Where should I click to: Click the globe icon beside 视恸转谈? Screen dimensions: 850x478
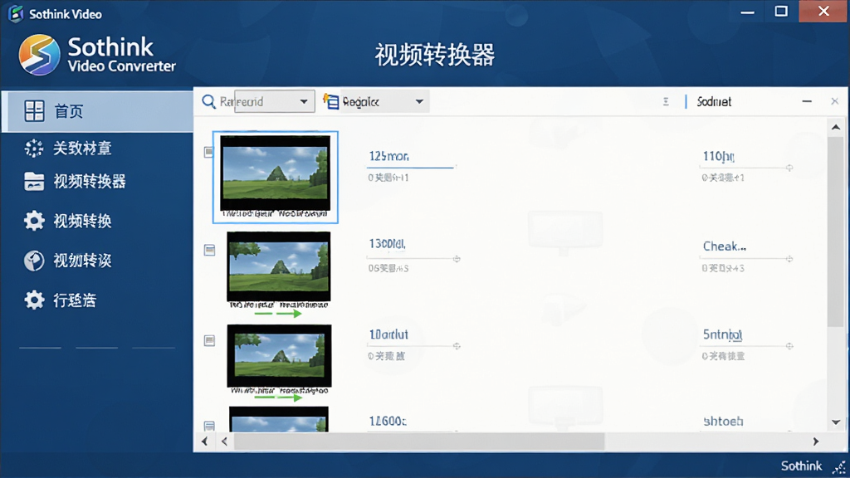[x=33, y=261]
